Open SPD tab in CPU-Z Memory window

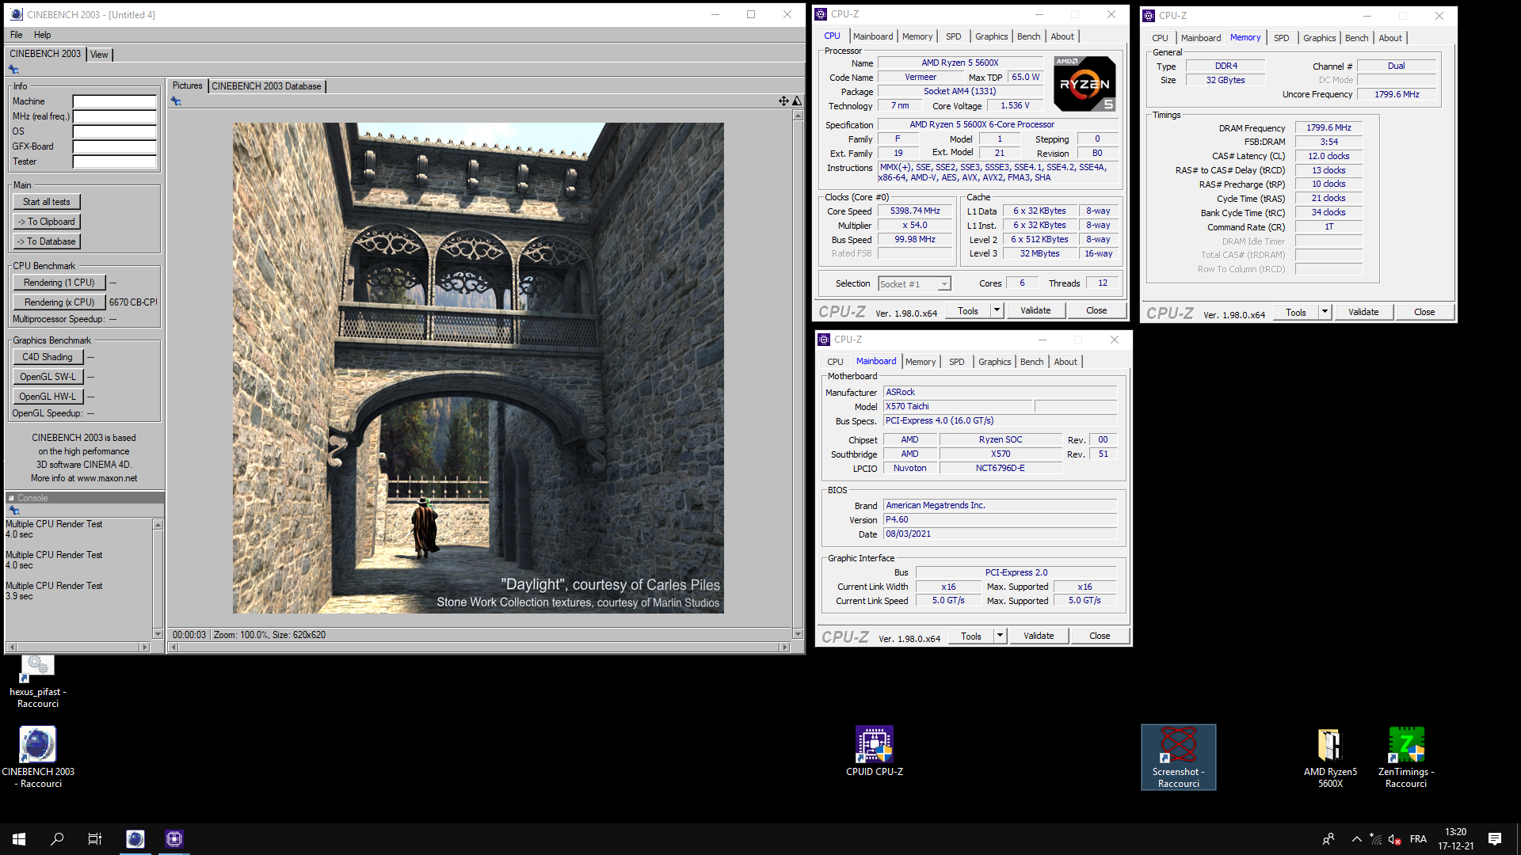point(1282,38)
